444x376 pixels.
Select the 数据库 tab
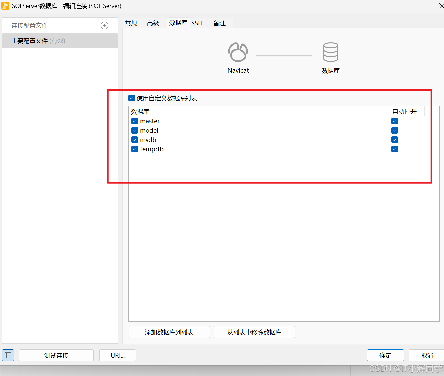click(x=178, y=23)
